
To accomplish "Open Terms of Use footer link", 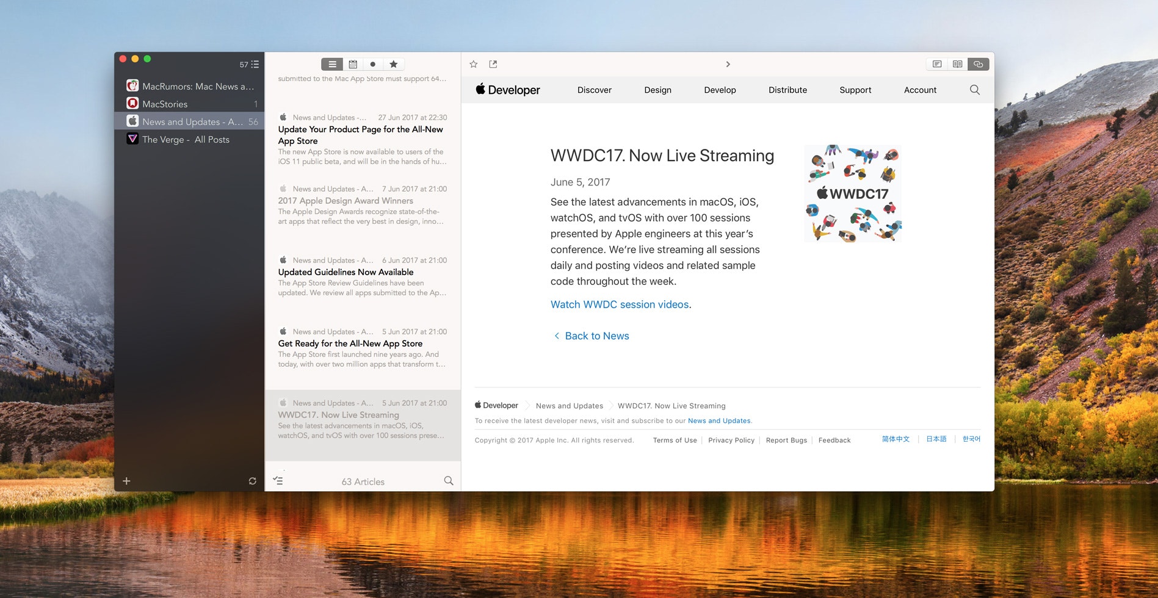I will [675, 440].
